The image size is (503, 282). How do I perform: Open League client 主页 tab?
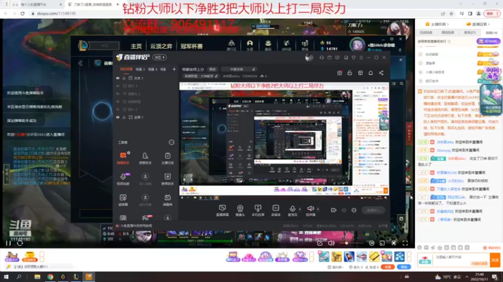click(136, 46)
